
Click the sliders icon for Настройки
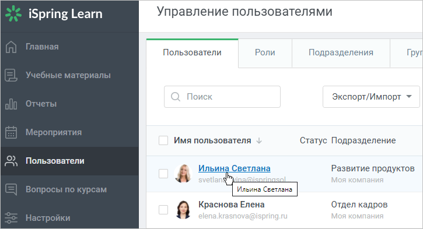click(x=11, y=218)
